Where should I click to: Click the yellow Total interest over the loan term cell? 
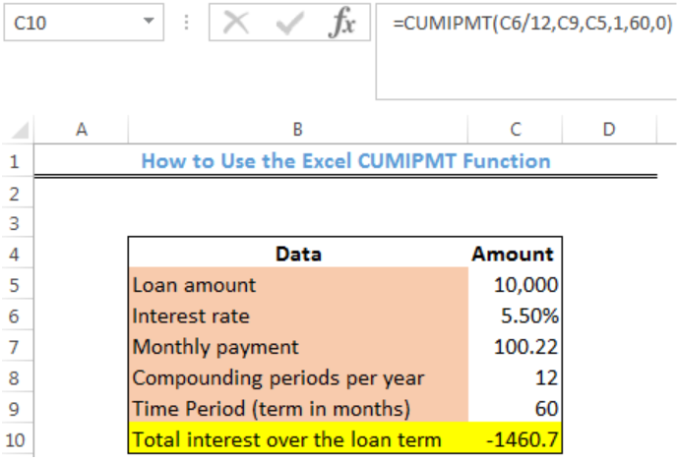point(298,439)
